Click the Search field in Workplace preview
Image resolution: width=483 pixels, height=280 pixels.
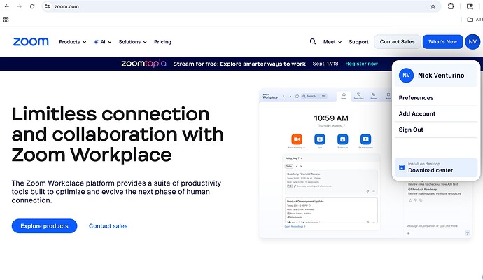(x=314, y=96)
